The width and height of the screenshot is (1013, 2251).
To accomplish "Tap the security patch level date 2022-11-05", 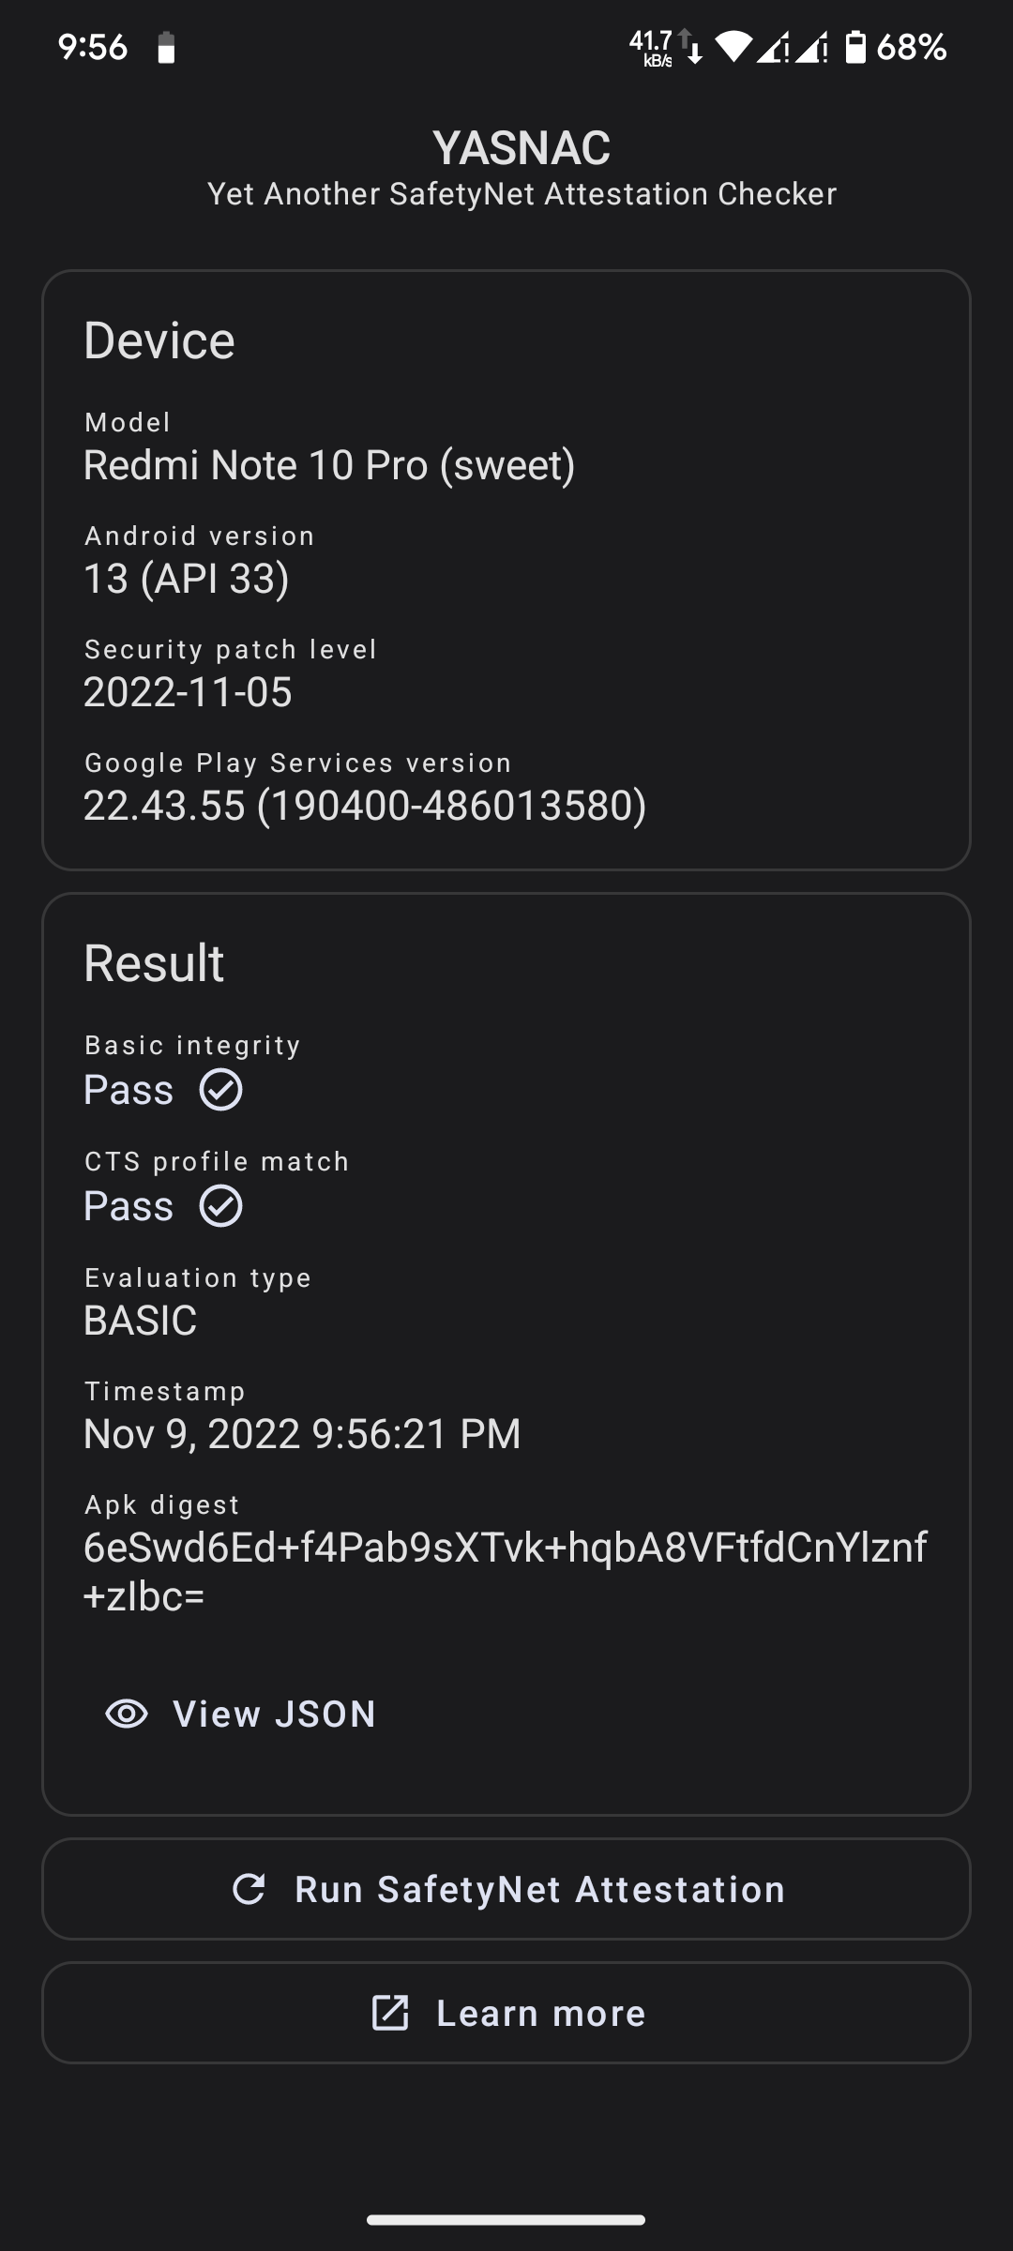I will click(188, 692).
